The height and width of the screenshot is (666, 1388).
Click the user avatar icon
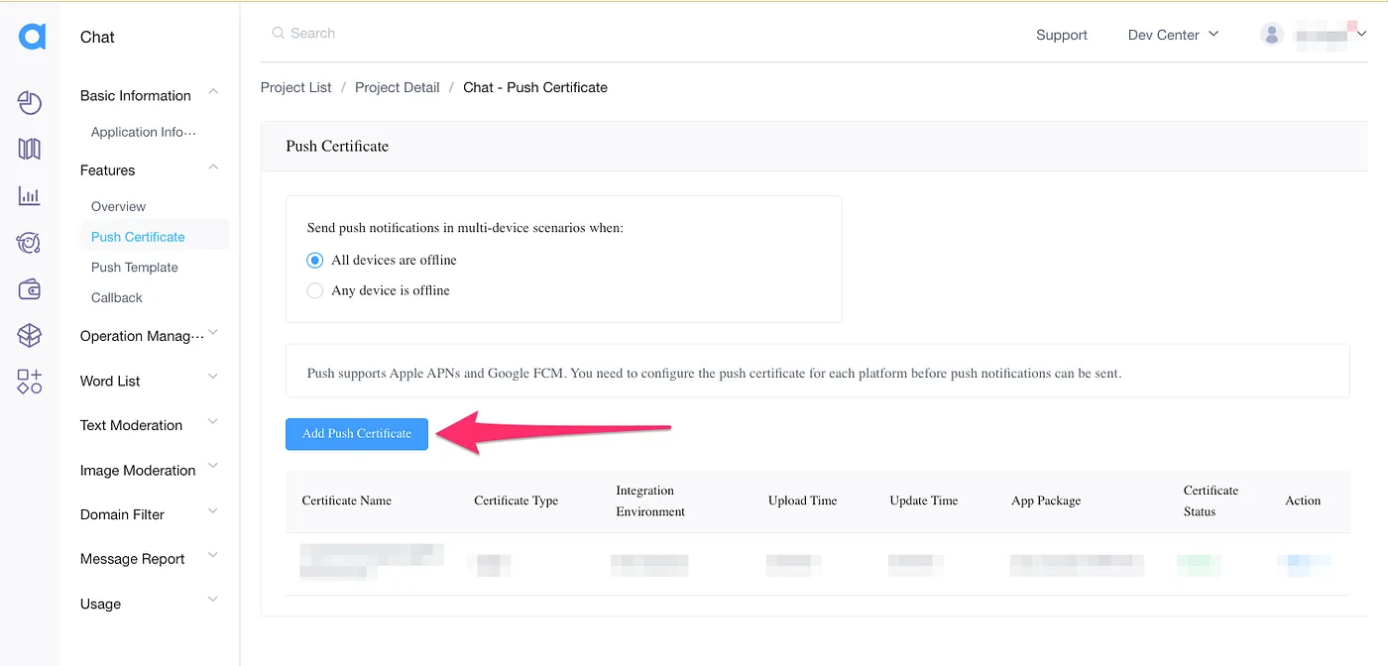pyautogui.click(x=1271, y=35)
